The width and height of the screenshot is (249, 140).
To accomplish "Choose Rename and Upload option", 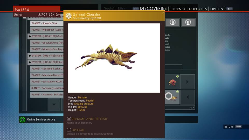I will (x=89, y=119).
